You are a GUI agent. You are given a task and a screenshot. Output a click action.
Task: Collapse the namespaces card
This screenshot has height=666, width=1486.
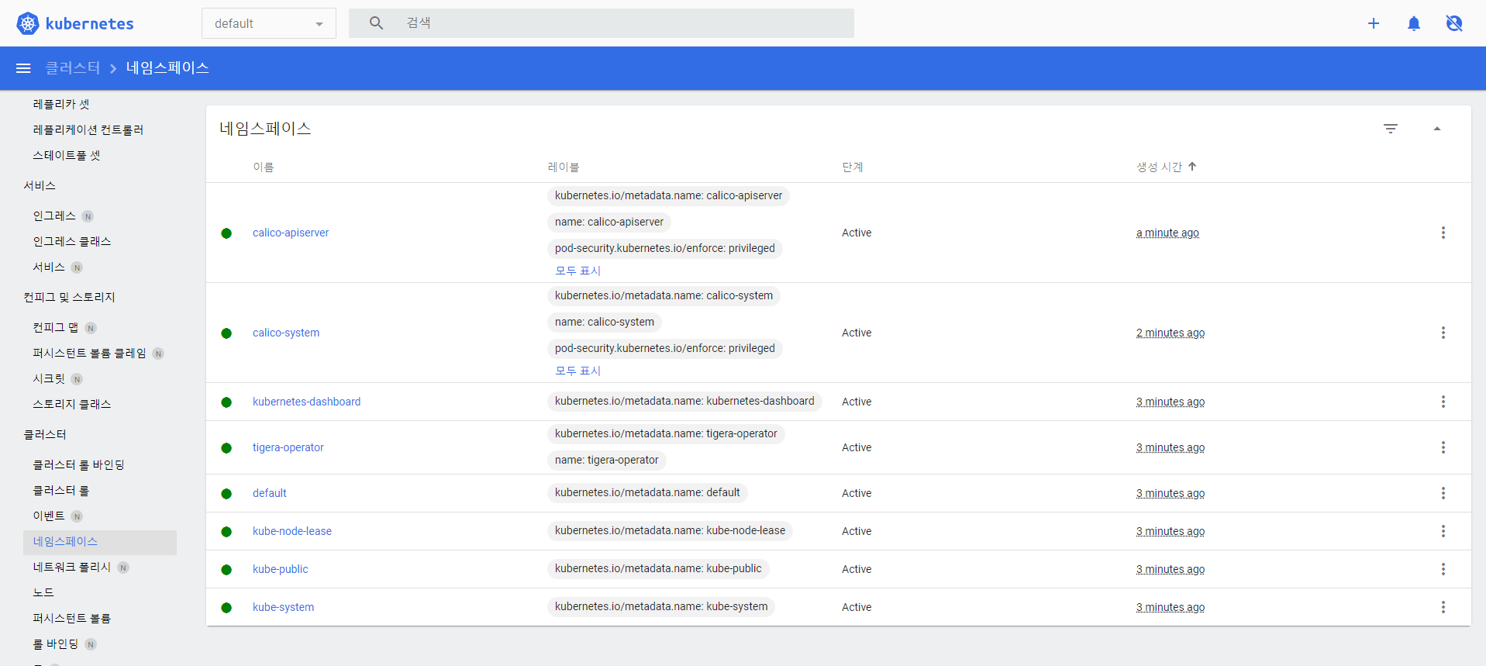click(1437, 129)
